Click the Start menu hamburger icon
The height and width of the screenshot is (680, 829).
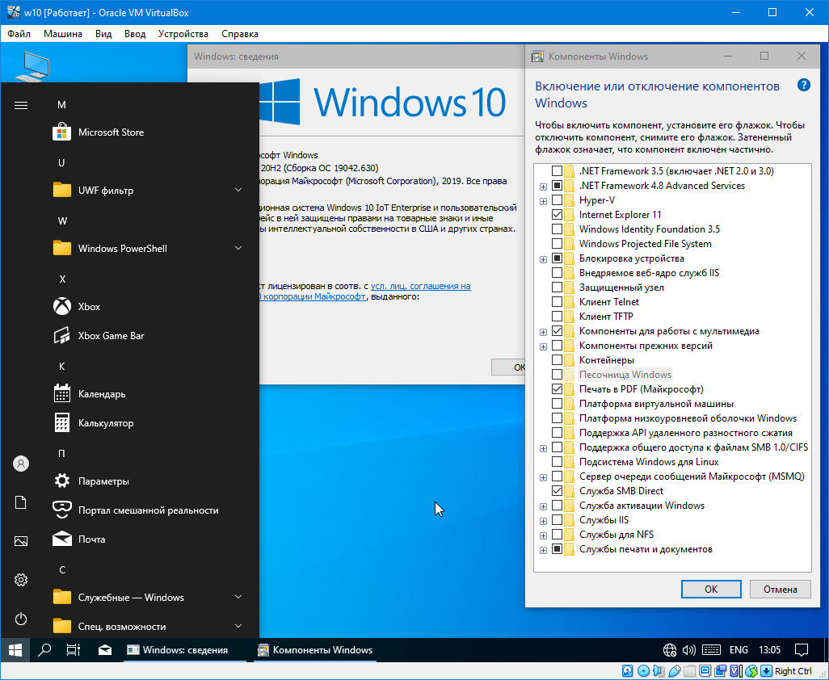(21, 105)
